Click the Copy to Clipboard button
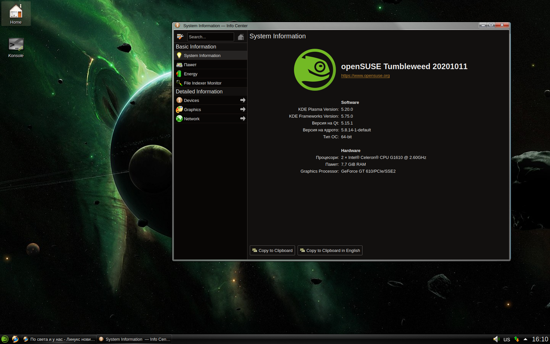550x344 pixels. pos(272,250)
